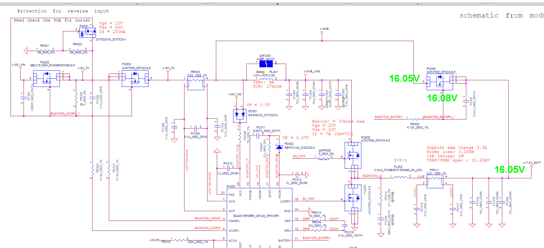Click the RB751V-40_SOD323-2 part name
Viewport: 544px width, 248px height.
pyautogui.click(x=299, y=148)
